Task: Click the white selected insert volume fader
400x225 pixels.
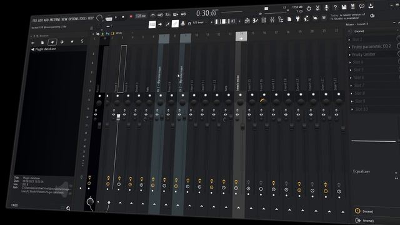Action: point(118,117)
